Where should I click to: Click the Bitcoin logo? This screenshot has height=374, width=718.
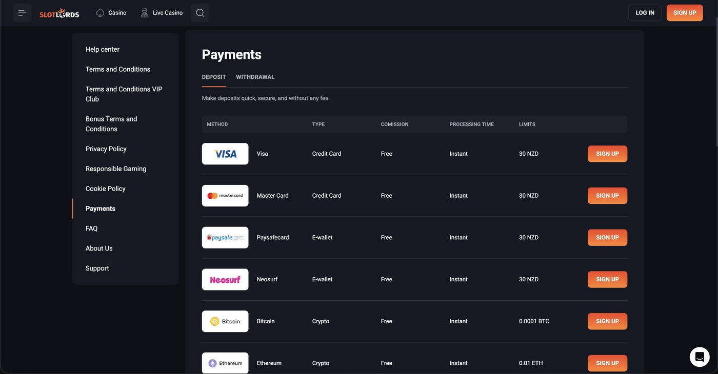tap(225, 321)
